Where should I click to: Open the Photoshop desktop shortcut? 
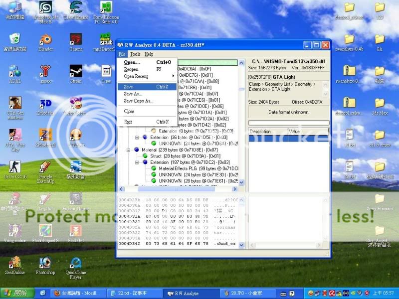click(x=45, y=263)
